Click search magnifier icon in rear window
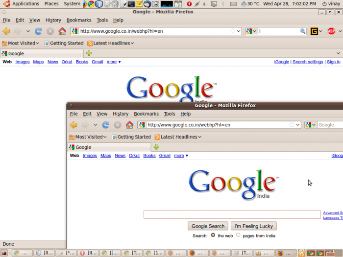The width and height of the screenshot is (343, 257). pyautogui.click(x=302, y=31)
